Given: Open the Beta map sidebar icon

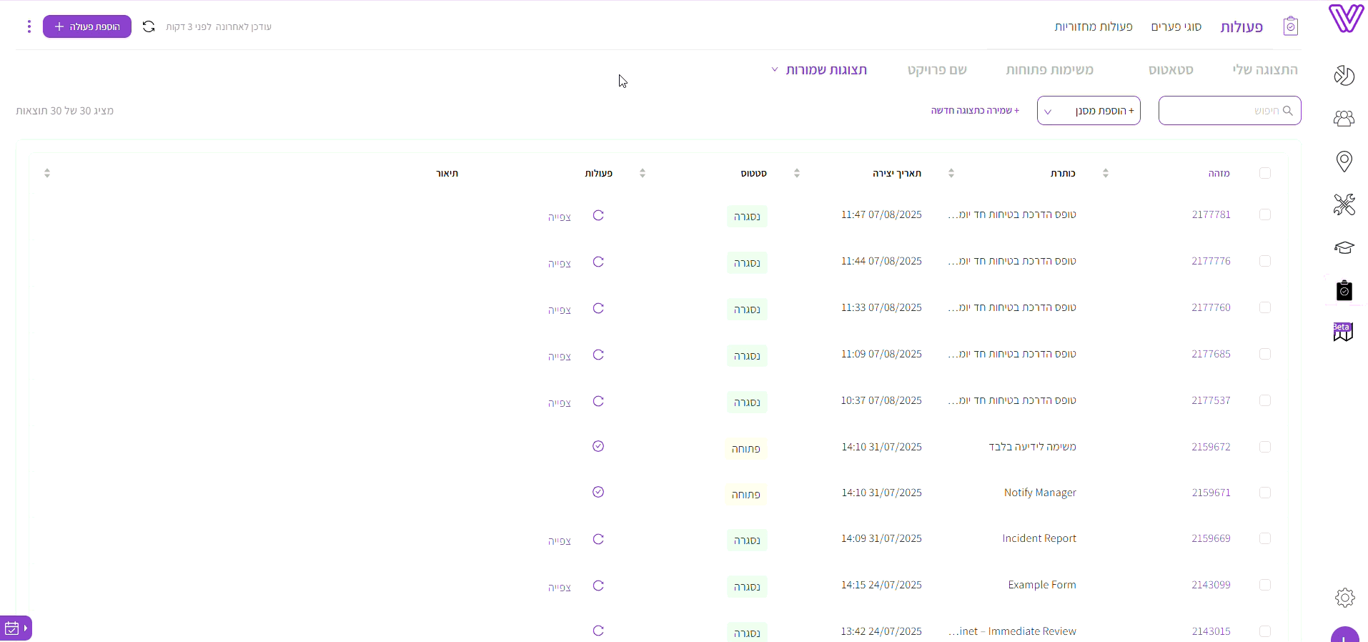Looking at the screenshot, I should [x=1343, y=332].
